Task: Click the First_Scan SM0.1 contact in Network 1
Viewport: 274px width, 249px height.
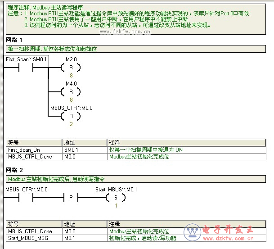Action: (26, 68)
